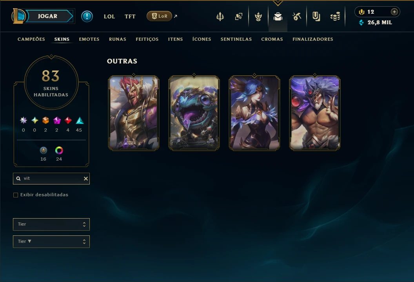Switch to the Cromas tab
The height and width of the screenshot is (282, 414).
(x=272, y=39)
